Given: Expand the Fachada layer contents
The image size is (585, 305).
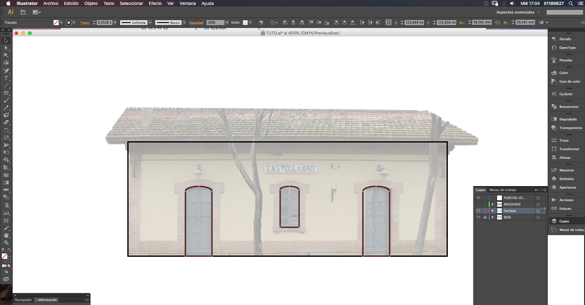Looking at the screenshot, I should (x=493, y=211).
